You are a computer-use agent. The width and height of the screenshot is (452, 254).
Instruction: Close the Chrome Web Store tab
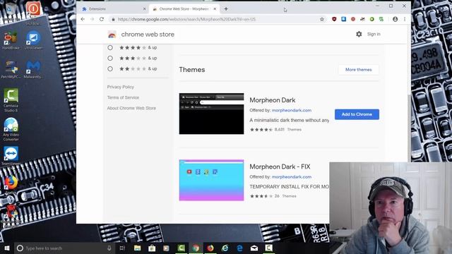215,9
